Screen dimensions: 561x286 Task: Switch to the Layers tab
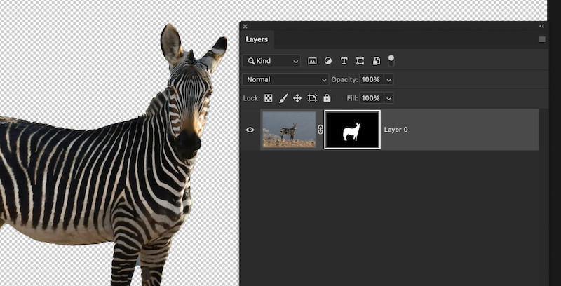(x=257, y=39)
